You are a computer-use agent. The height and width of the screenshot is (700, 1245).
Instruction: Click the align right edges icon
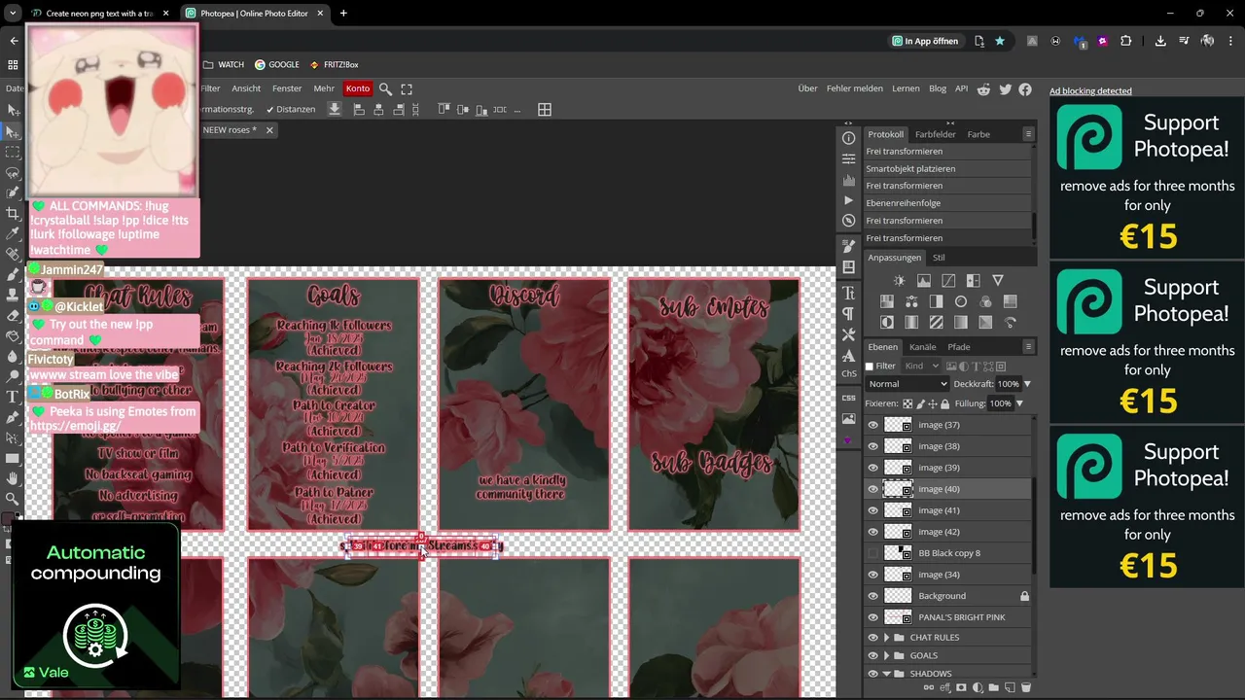[x=398, y=109]
